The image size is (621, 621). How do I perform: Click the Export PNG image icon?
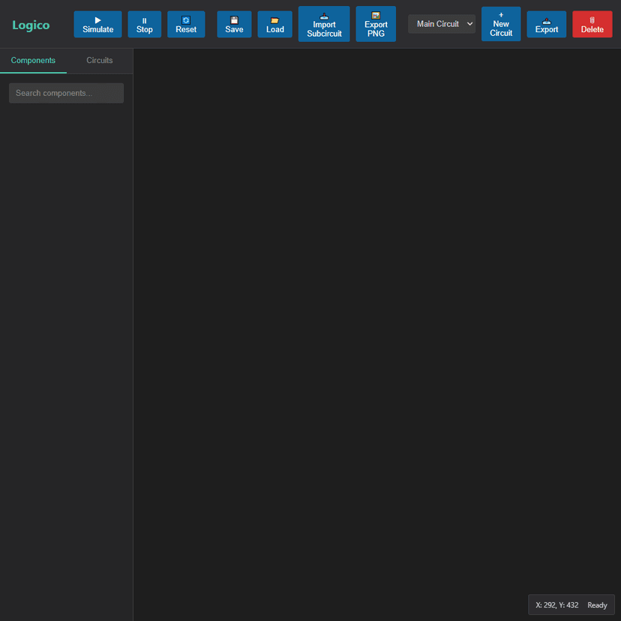376,15
